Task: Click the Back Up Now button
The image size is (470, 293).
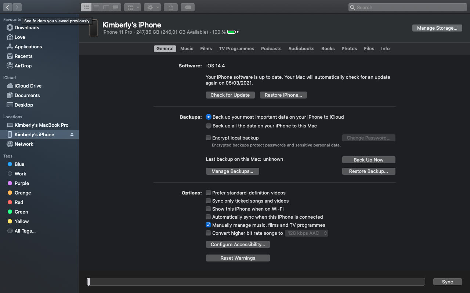Action: click(368, 160)
